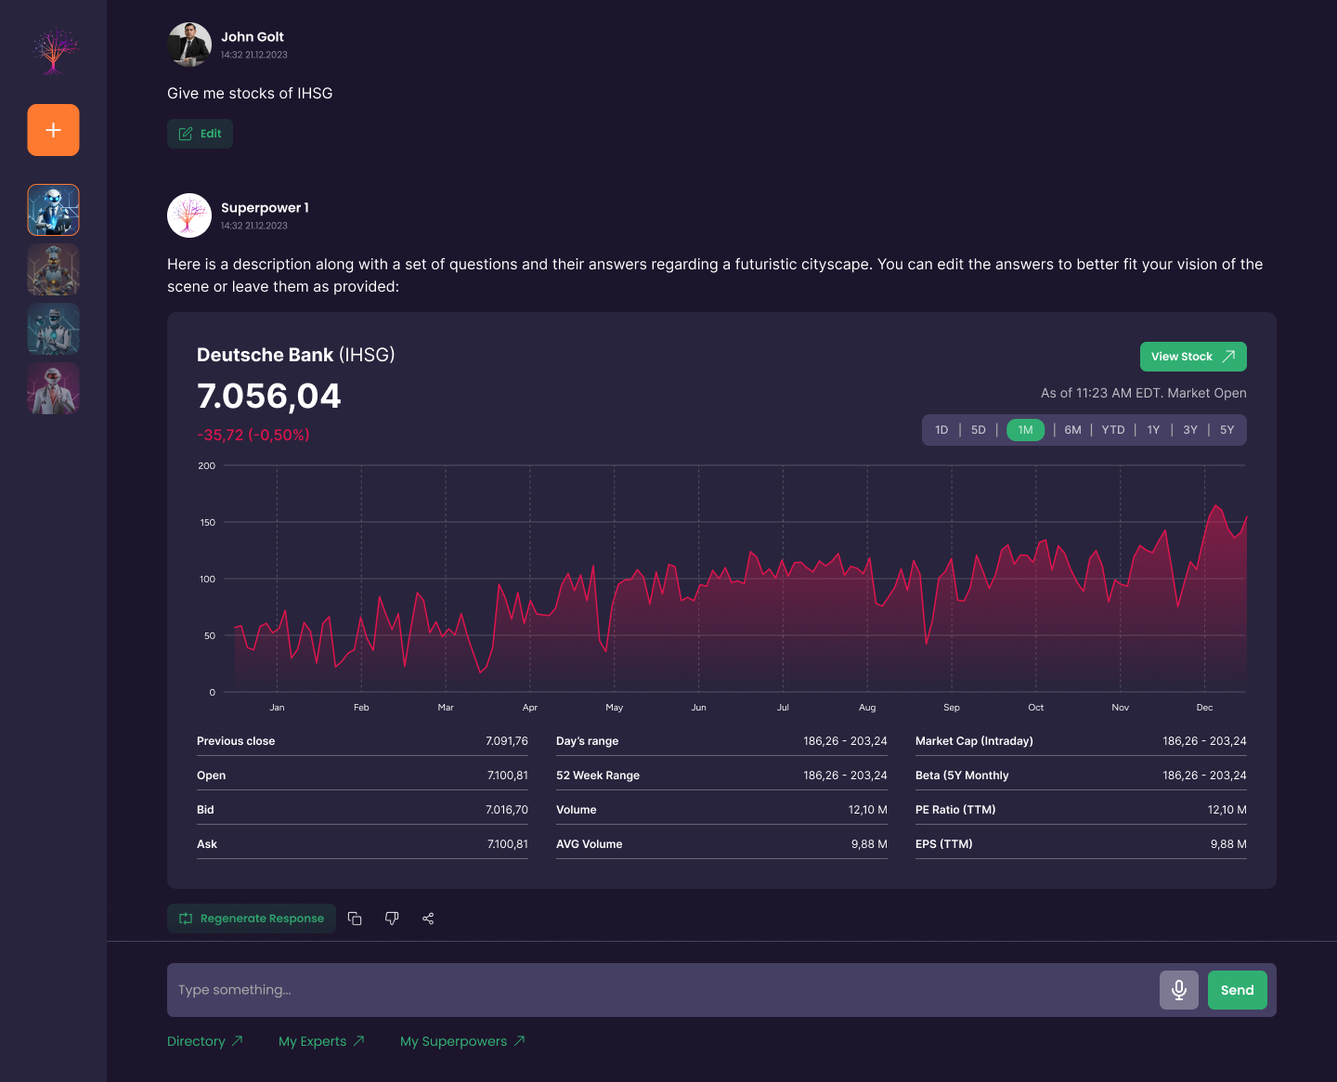Click the orange plus new chat button
The width and height of the screenshot is (1337, 1082).
[53, 130]
